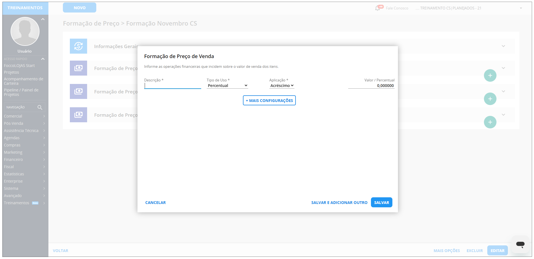The height and width of the screenshot is (259, 534).
Task: Click the notification bell icon
Action: [378, 8]
